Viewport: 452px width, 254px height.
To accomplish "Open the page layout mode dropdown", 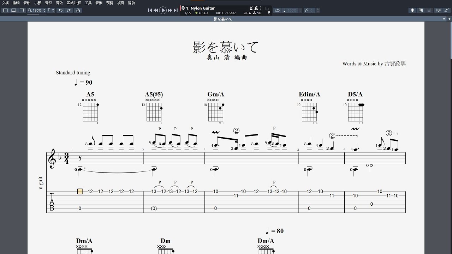I will [51, 11].
